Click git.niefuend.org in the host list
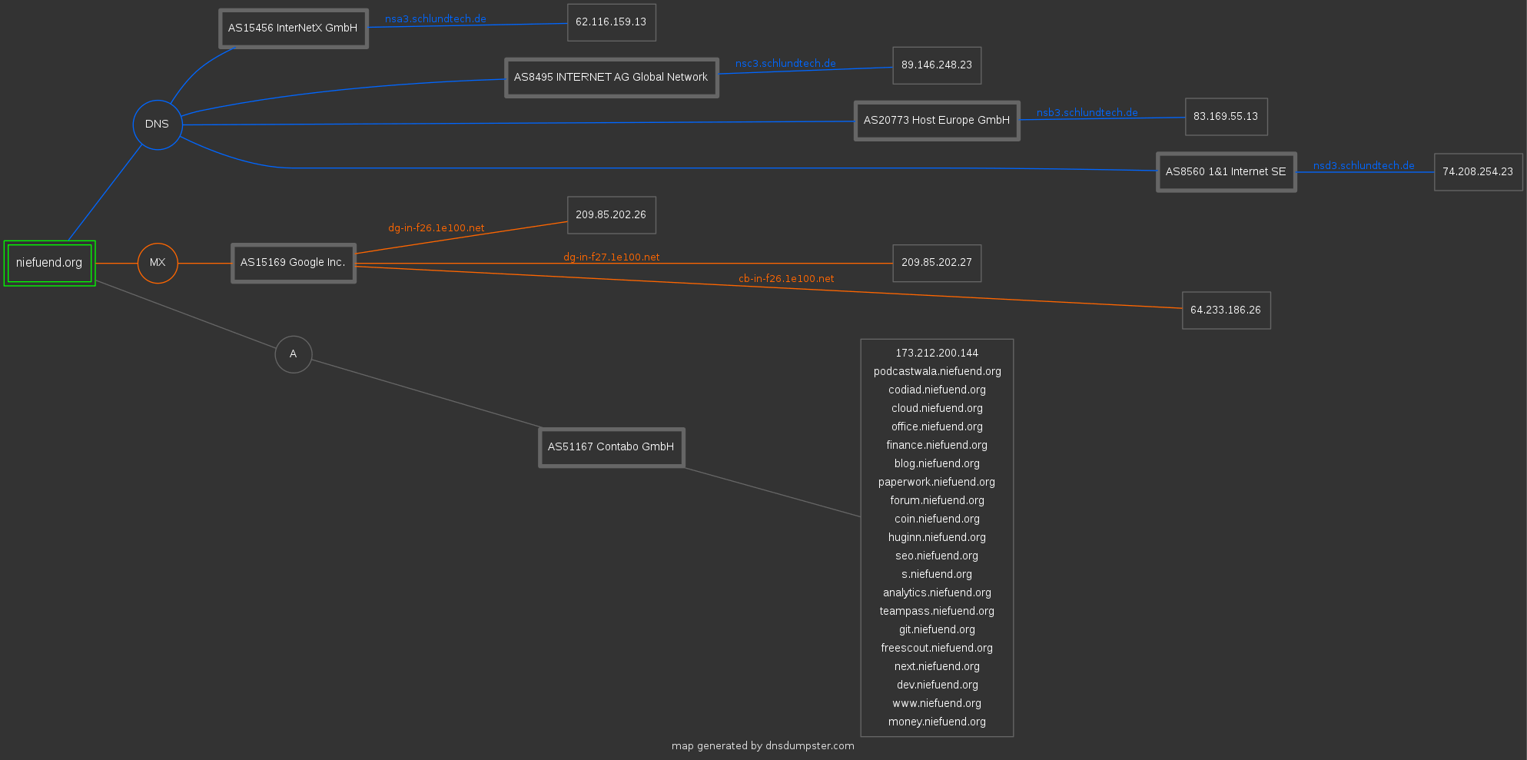The width and height of the screenshot is (1527, 760). click(937, 630)
